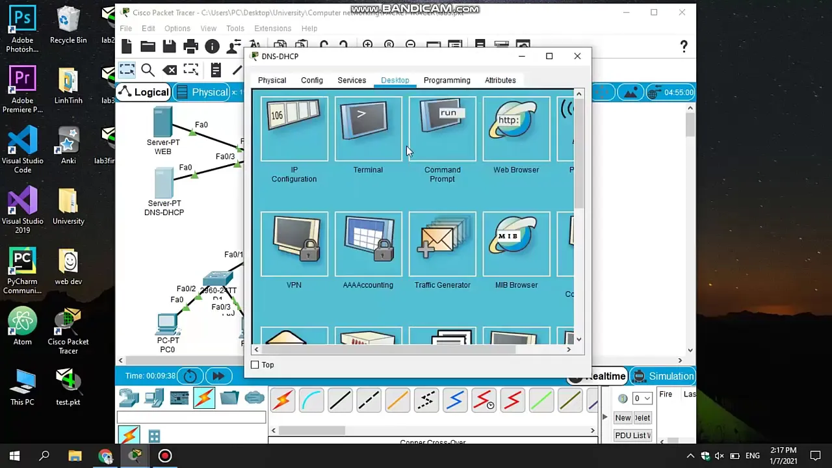Click the Fast Forward Time button
Screen dimensions: 832x468
pos(218,376)
